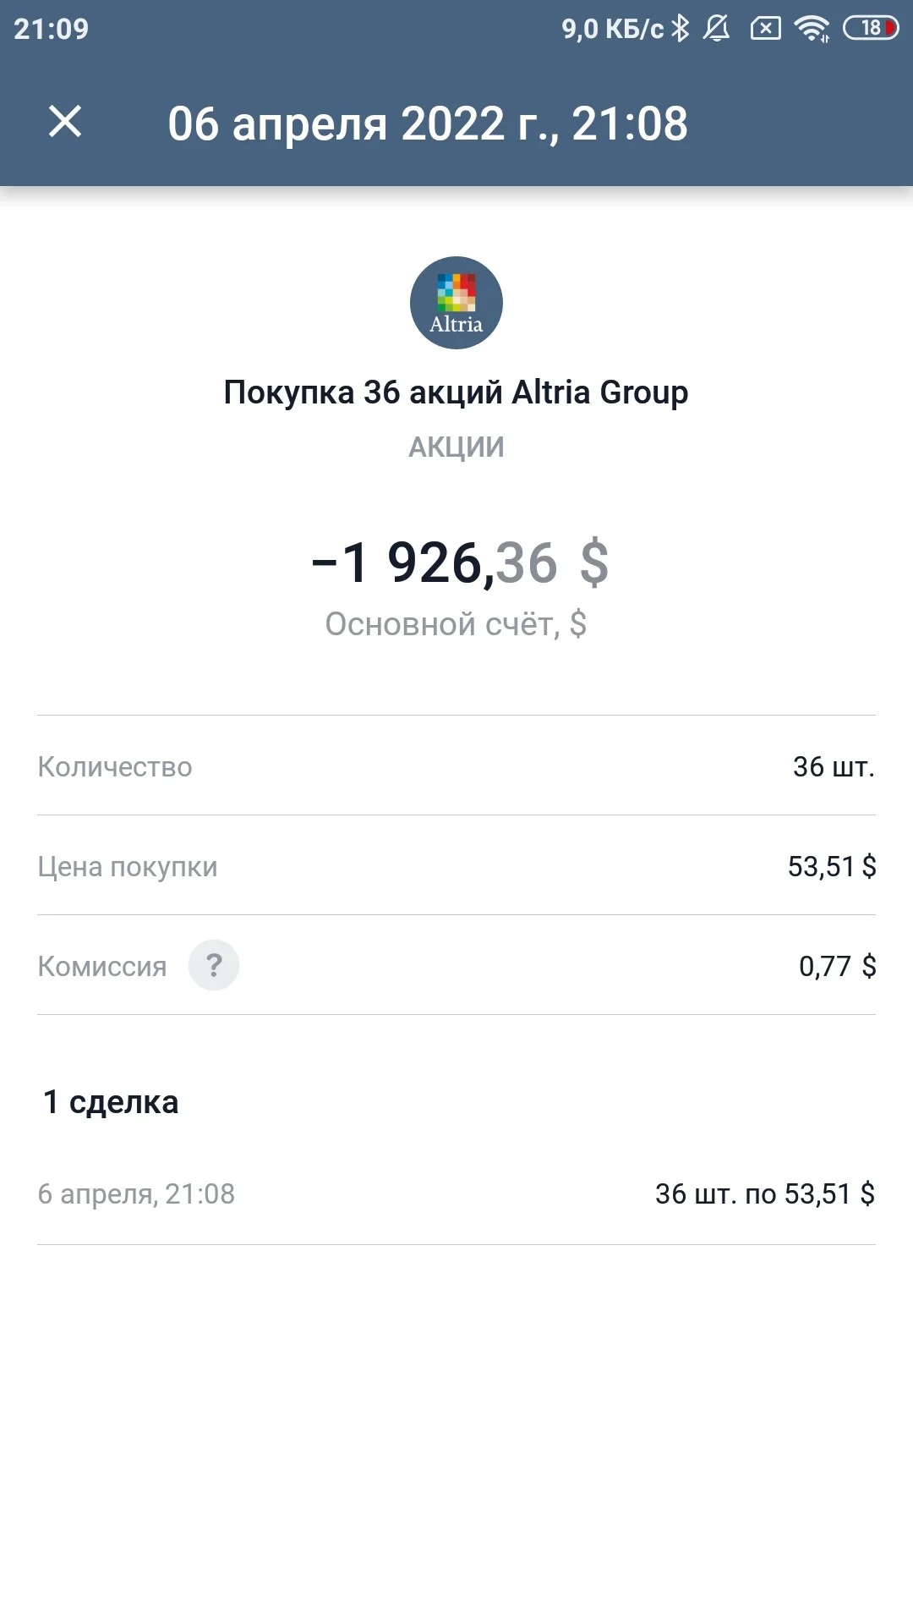
Task: Tap the total amount −1 926,36 $
Action: click(460, 562)
